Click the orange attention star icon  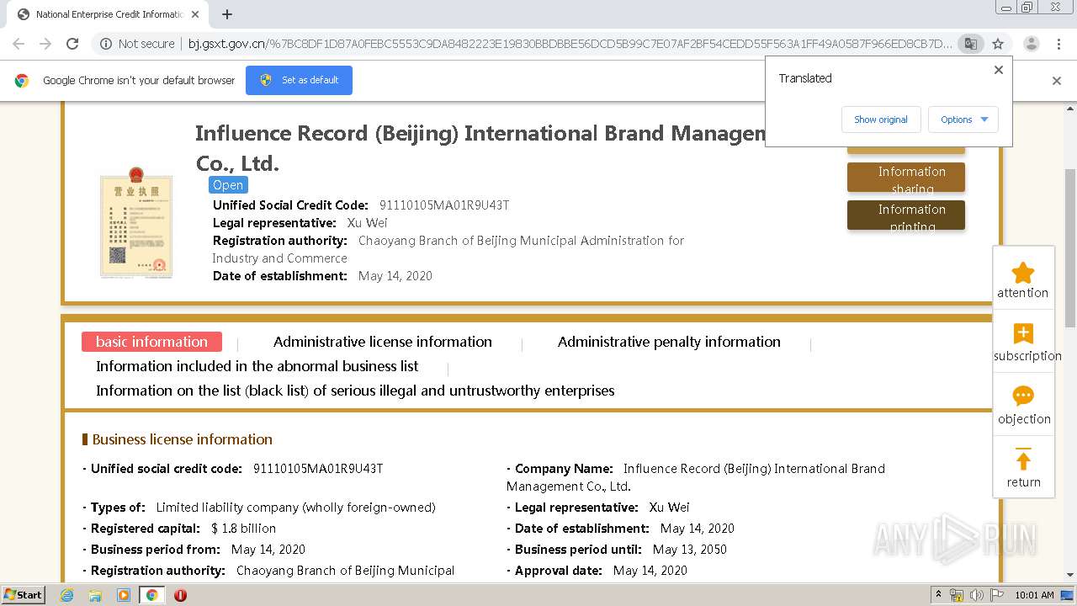tap(1022, 273)
